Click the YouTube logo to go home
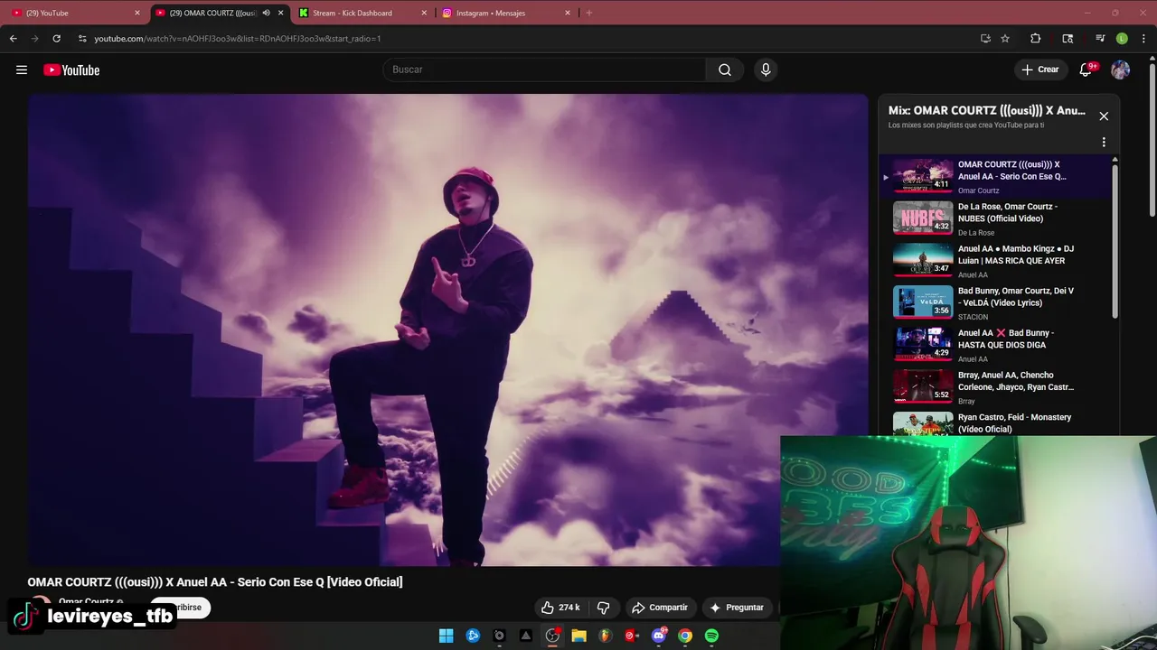 pos(71,70)
